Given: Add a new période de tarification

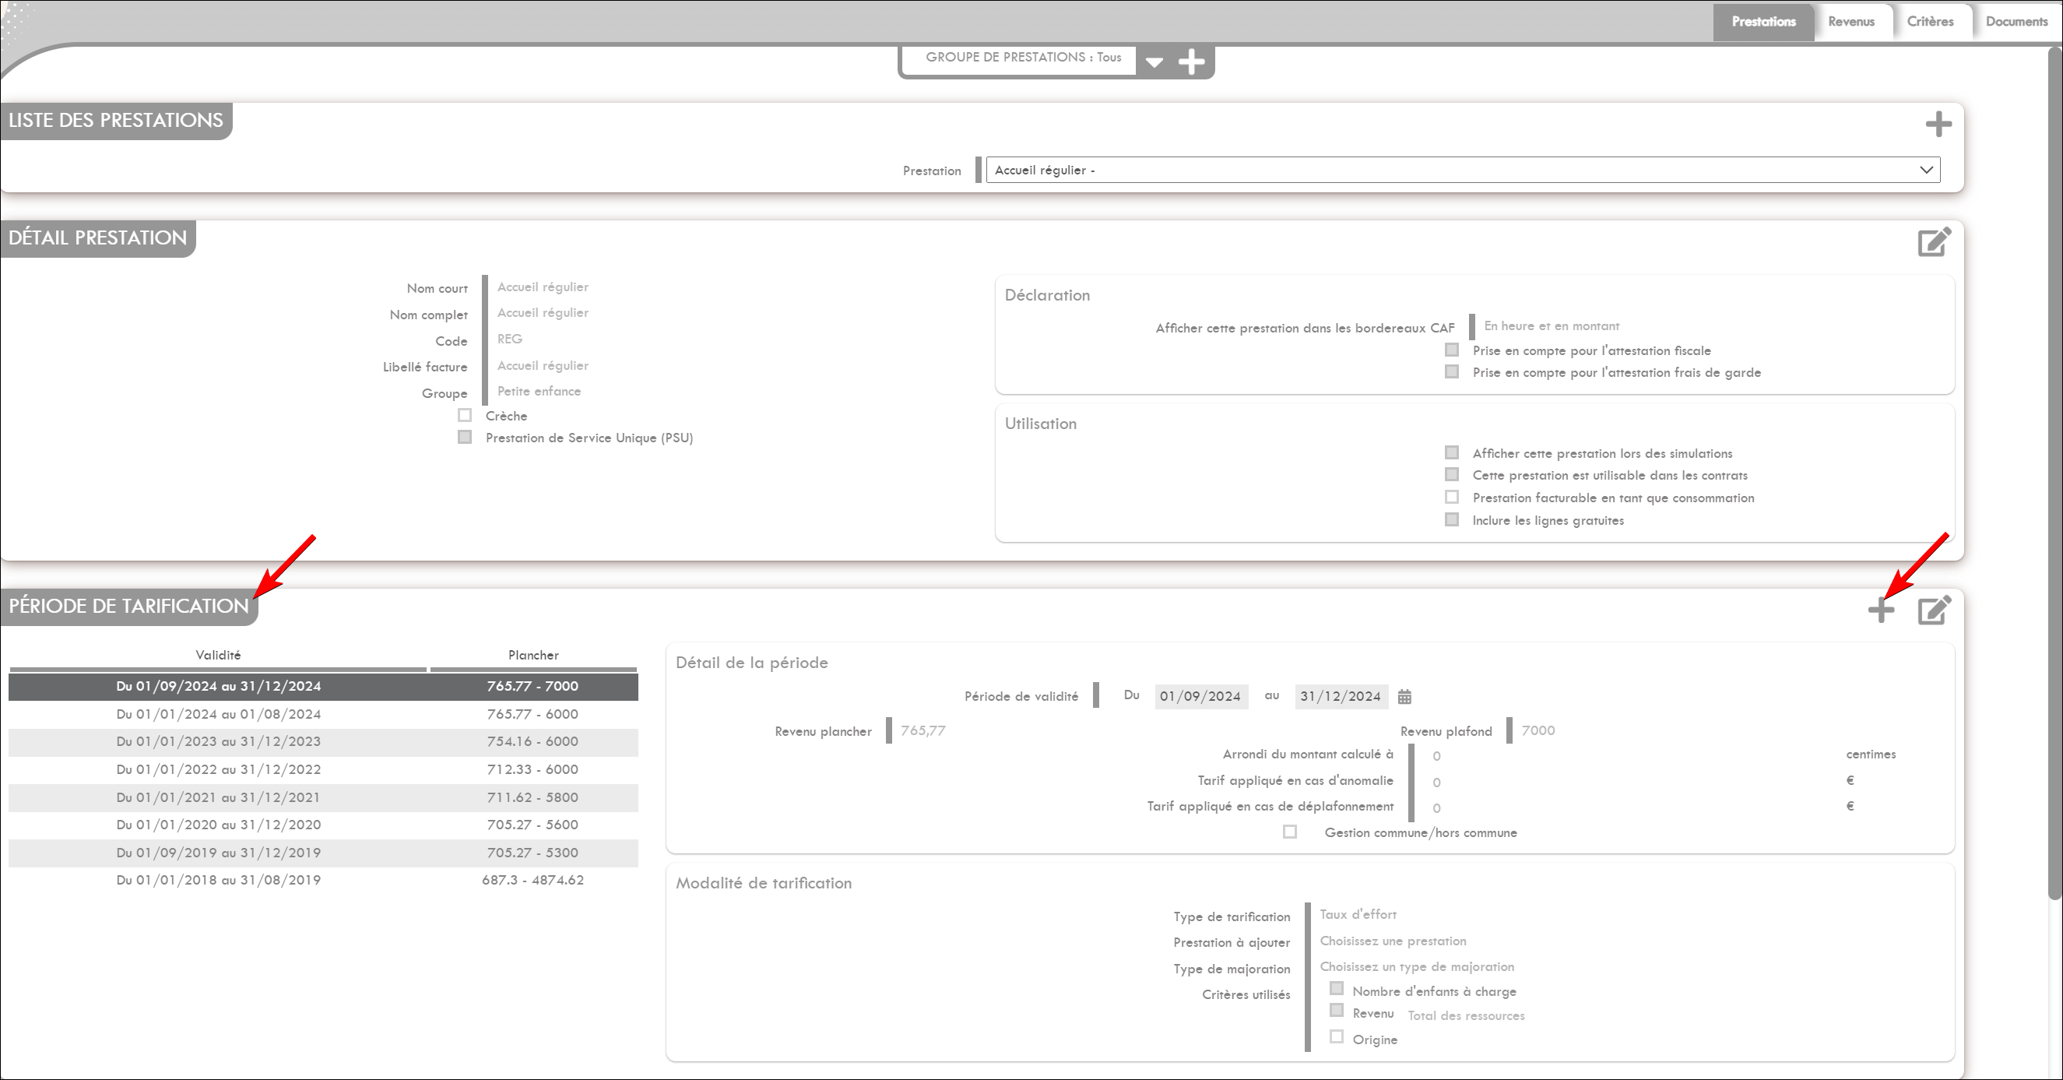Looking at the screenshot, I should pos(1881,610).
